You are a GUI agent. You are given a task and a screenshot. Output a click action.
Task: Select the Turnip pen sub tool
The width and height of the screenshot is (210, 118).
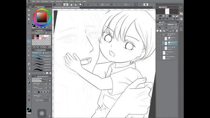click(x=41, y=62)
